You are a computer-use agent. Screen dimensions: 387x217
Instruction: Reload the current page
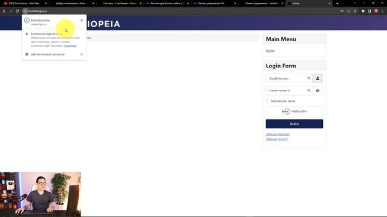(18, 11)
